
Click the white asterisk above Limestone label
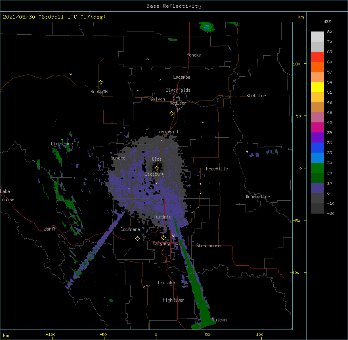click(62, 140)
